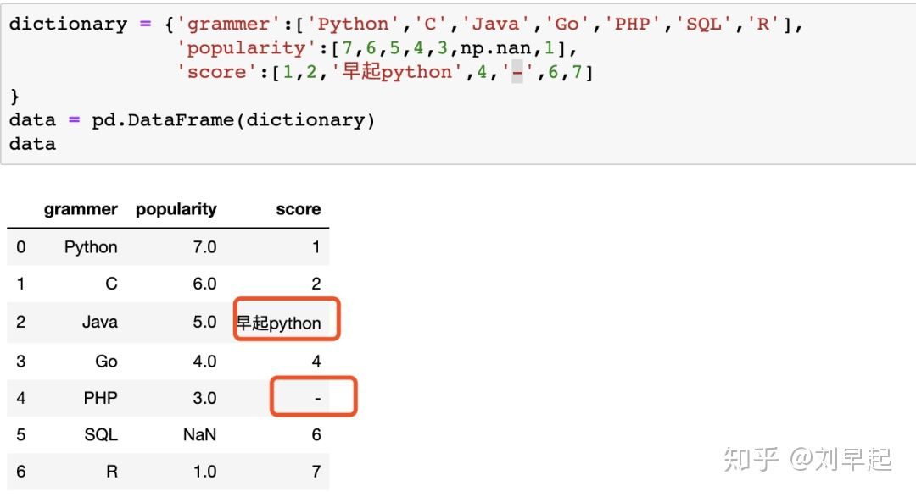This screenshot has width=916, height=497.
Task: Click the score column header
Action: tap(298, 209)
